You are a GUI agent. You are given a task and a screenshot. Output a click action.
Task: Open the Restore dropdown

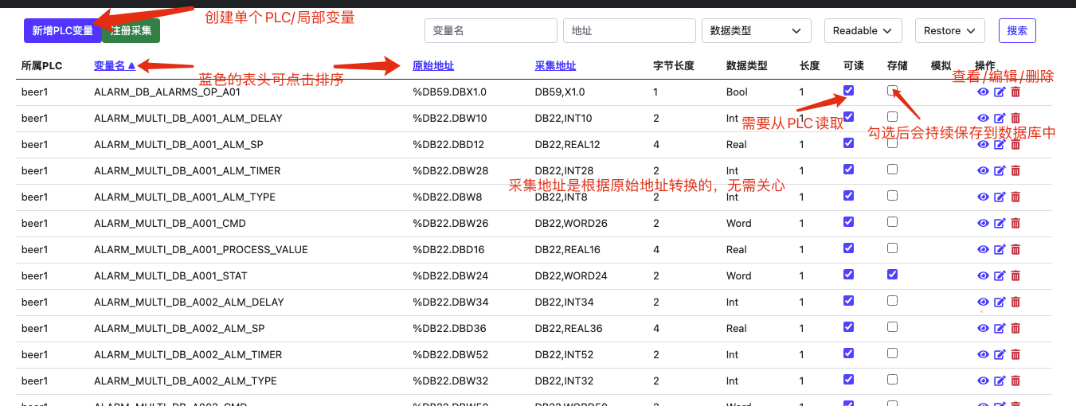(x=949, y=31)
